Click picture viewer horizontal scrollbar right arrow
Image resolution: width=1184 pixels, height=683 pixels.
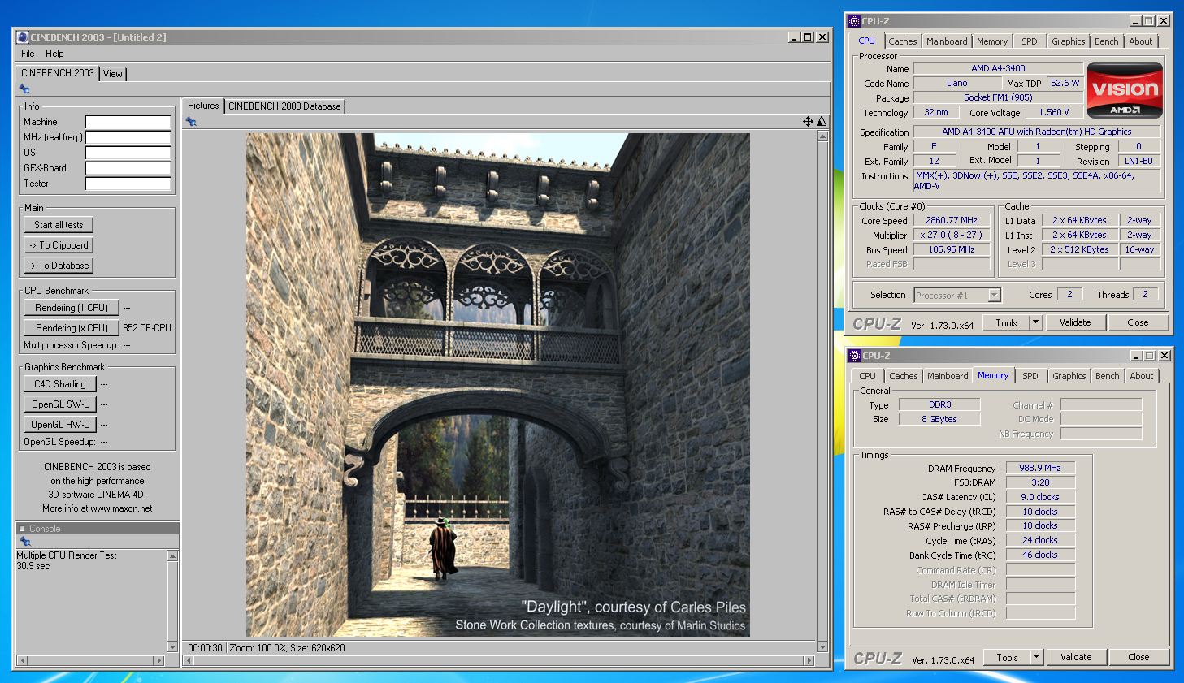[x=809, y=661]
